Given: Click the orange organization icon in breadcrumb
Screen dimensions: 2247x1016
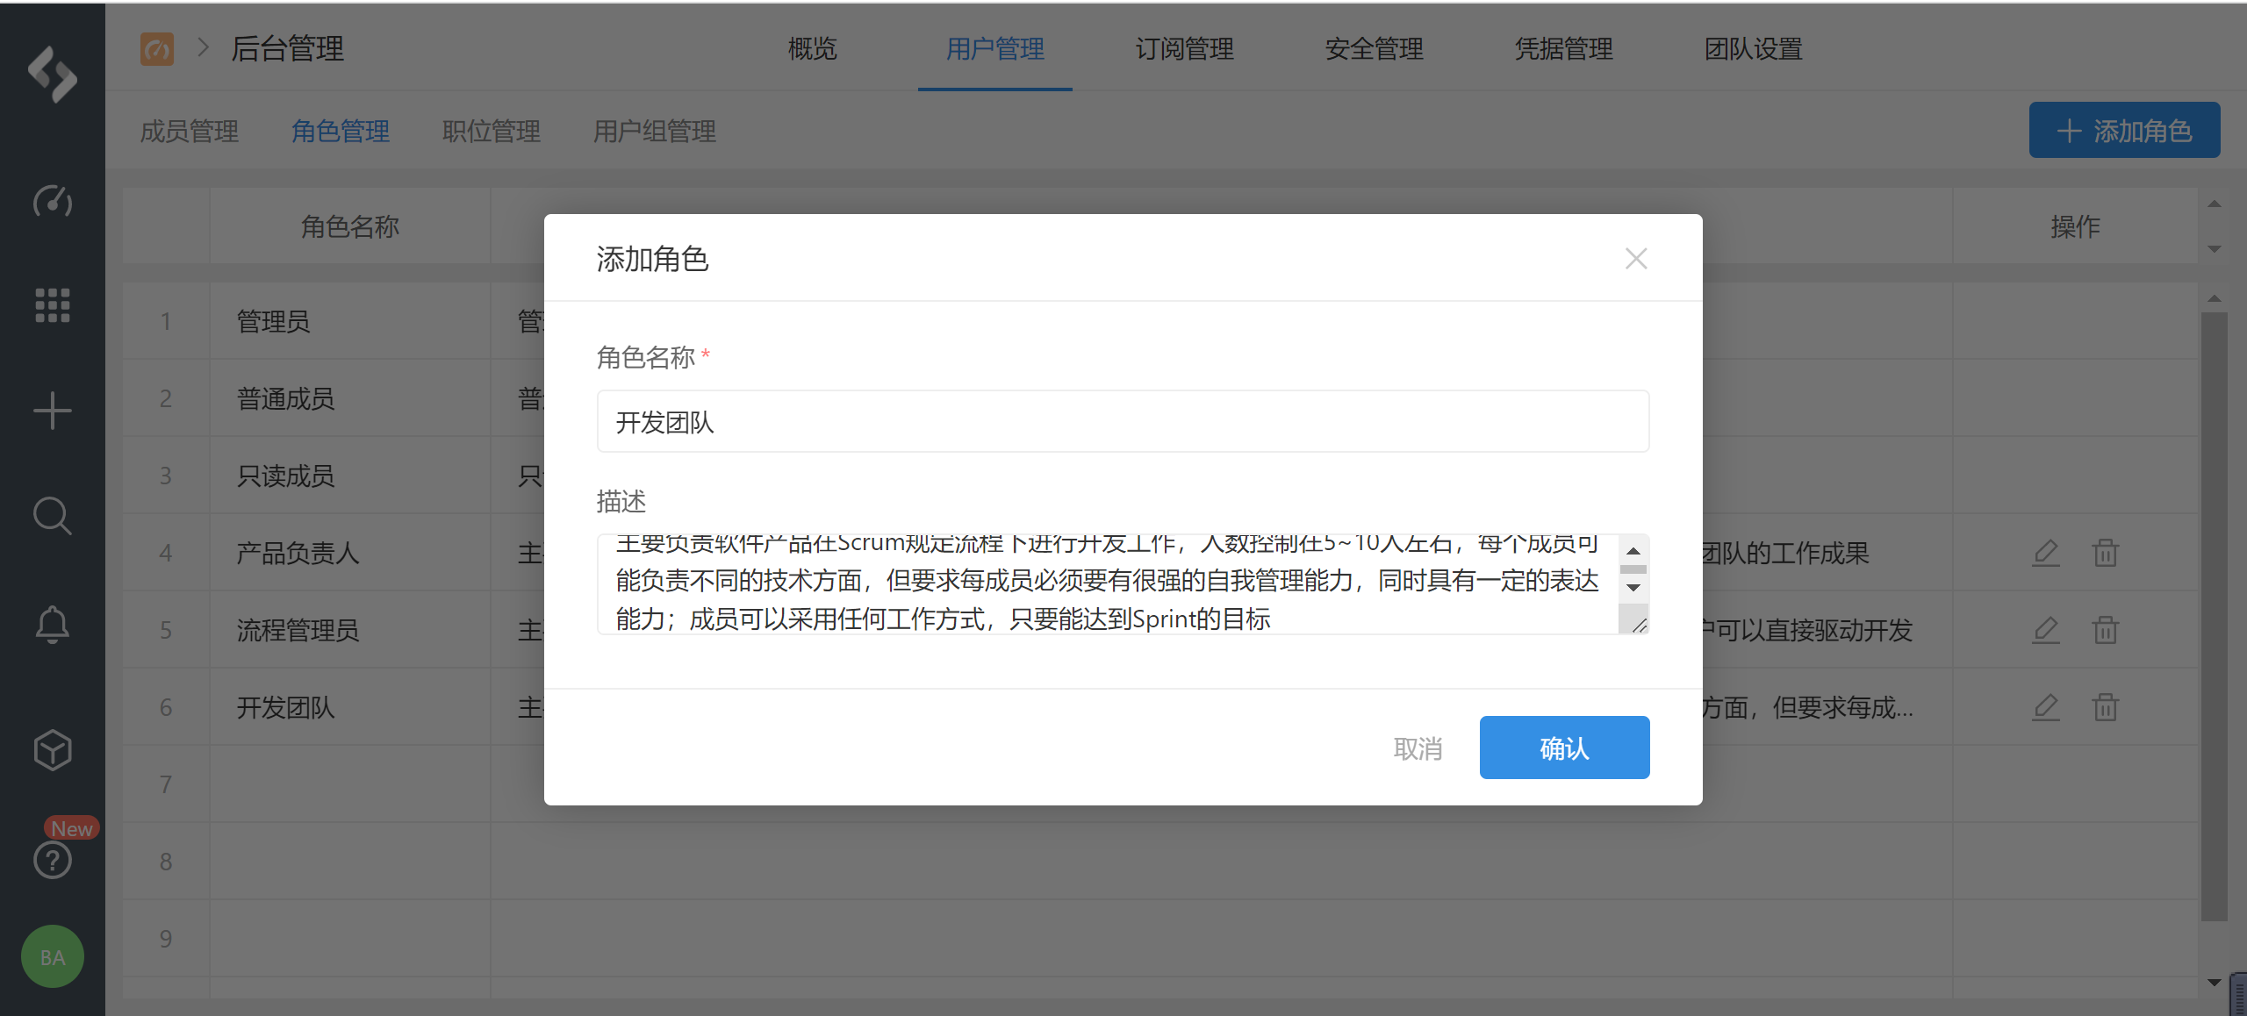Looking at the screenshot, I should tap(157, 49).
